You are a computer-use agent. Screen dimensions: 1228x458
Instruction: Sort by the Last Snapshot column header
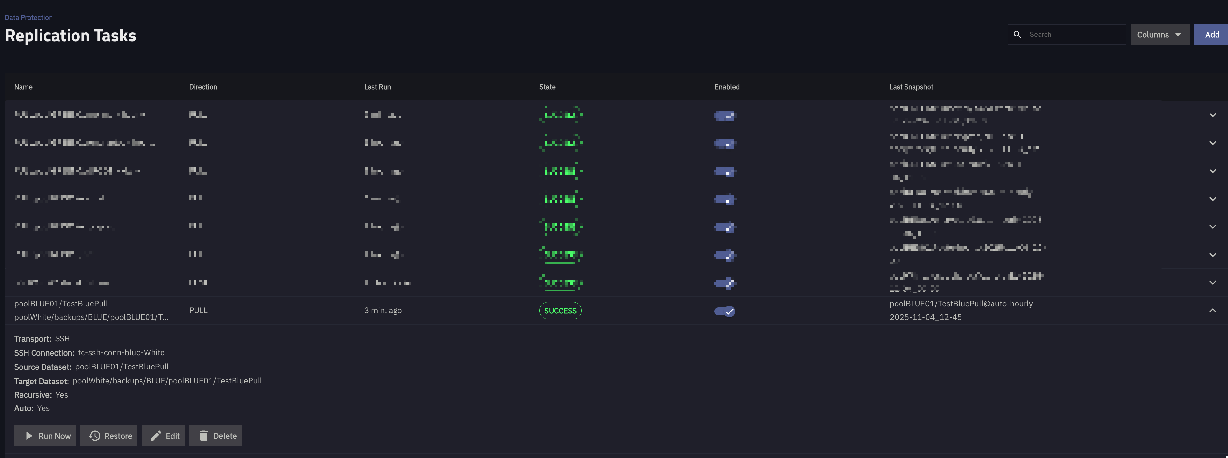click(x=911, y=87)
